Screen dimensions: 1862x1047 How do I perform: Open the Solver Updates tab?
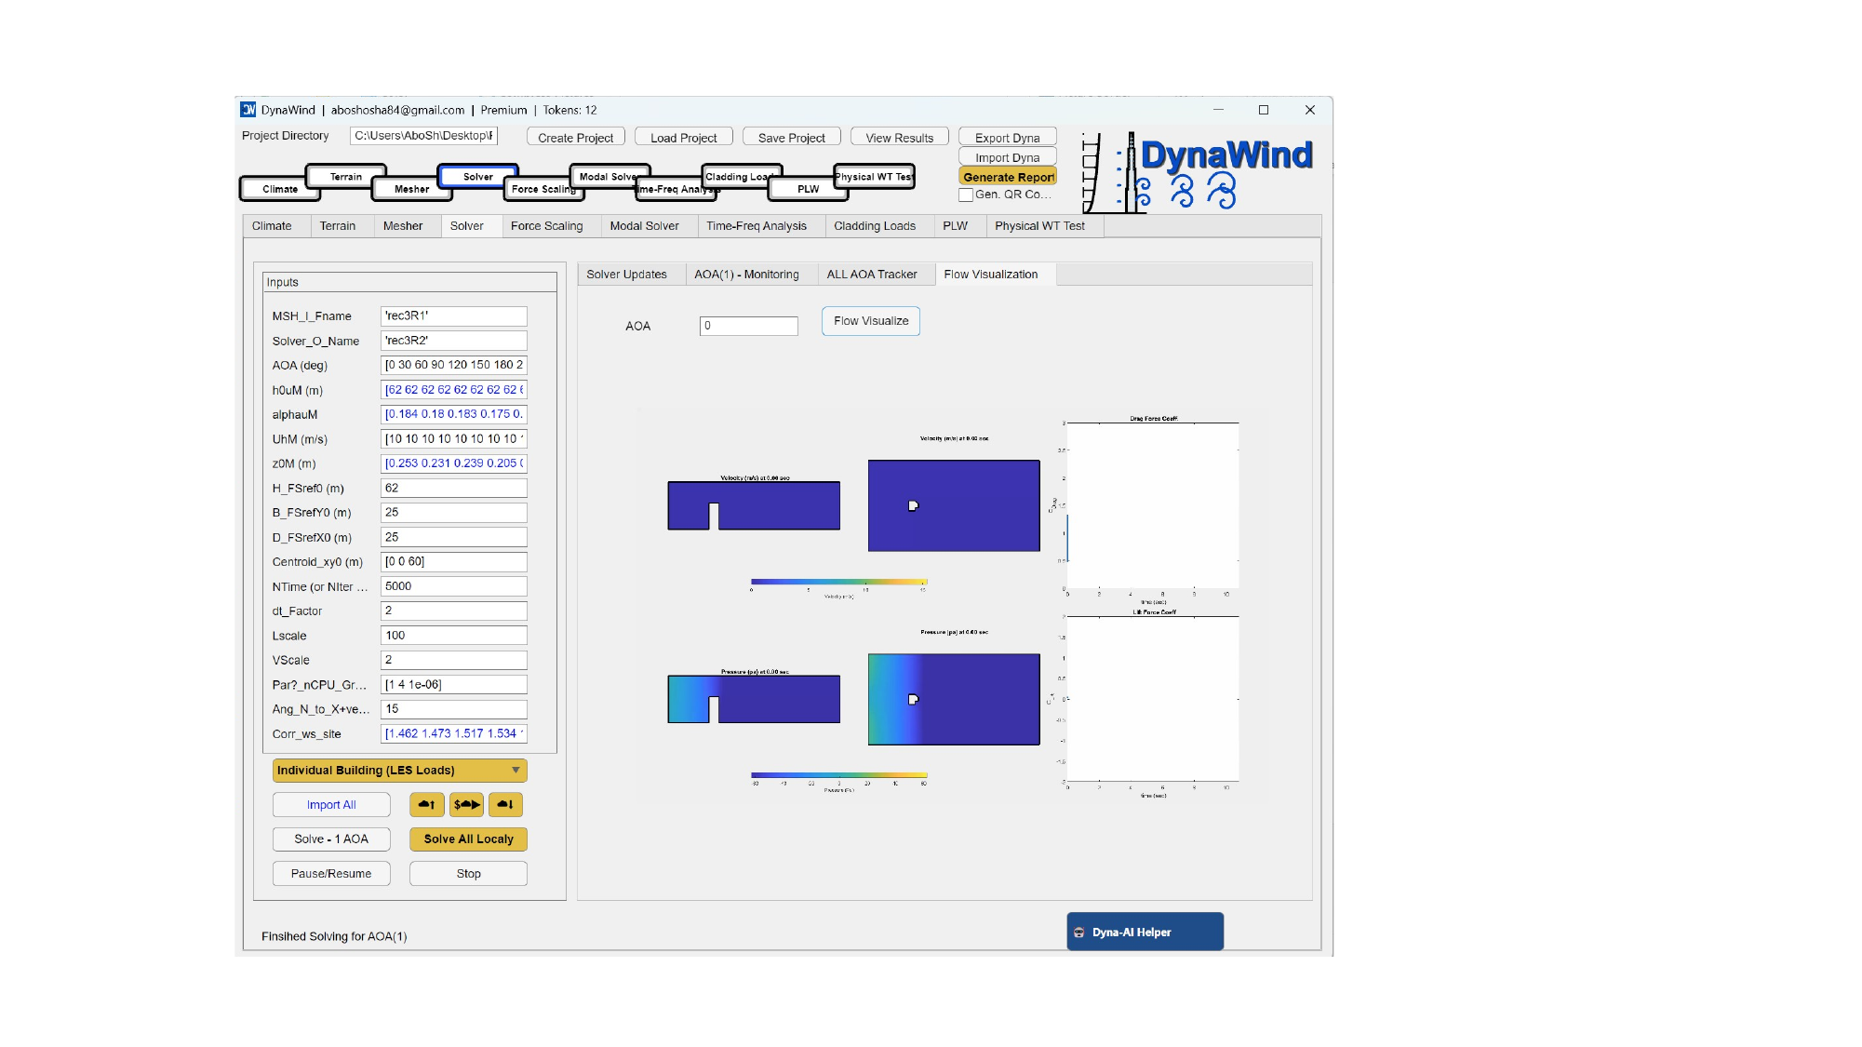[626, 275]
